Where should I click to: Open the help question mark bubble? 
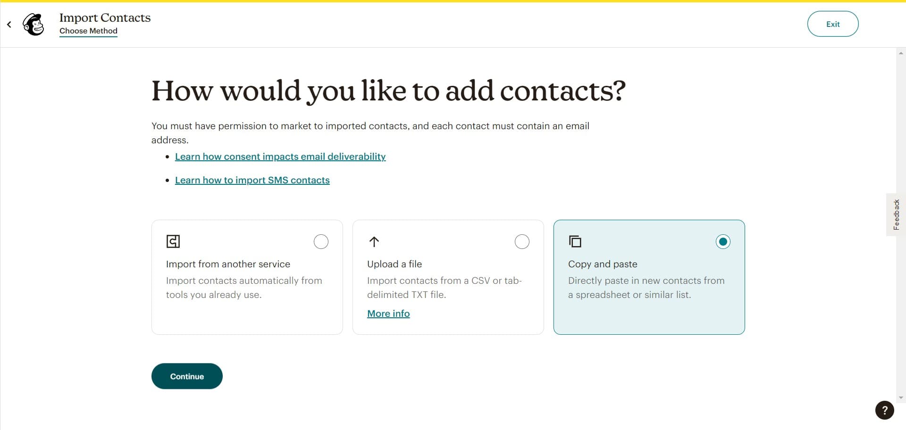(884, 410)
